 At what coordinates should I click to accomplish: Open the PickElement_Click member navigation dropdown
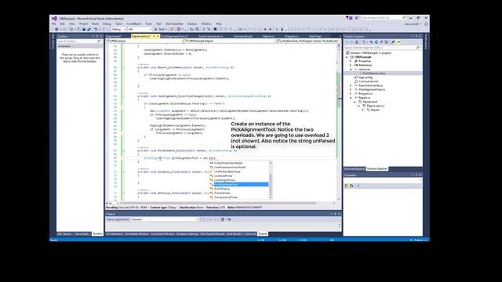point(309,41)
